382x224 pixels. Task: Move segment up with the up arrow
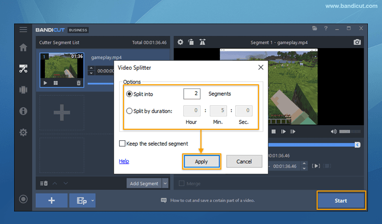tap(55, 183)
